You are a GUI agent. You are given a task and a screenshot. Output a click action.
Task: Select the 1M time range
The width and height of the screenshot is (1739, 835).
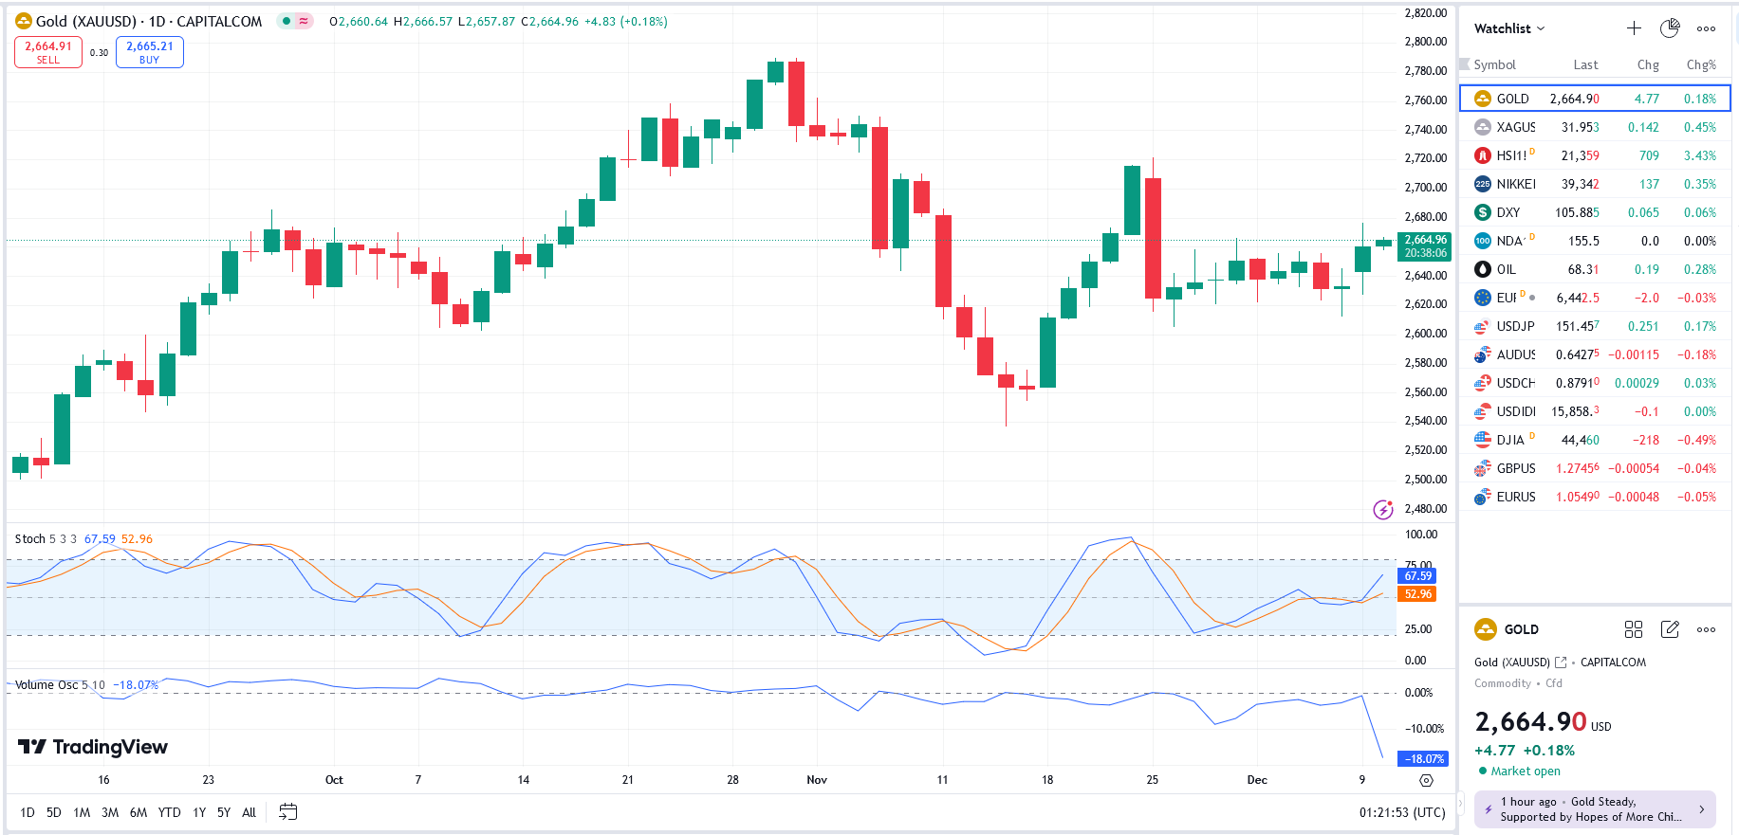[x=82, y=812]
